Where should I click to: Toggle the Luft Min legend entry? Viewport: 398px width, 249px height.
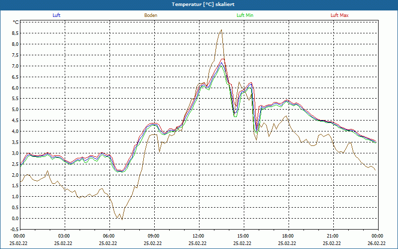click(245, 15)
